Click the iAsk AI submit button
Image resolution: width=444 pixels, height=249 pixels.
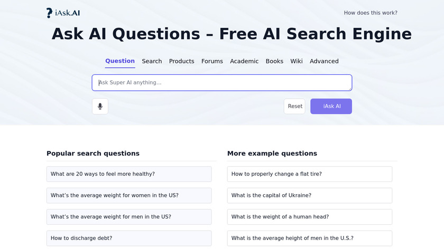[x=331, y=106]
